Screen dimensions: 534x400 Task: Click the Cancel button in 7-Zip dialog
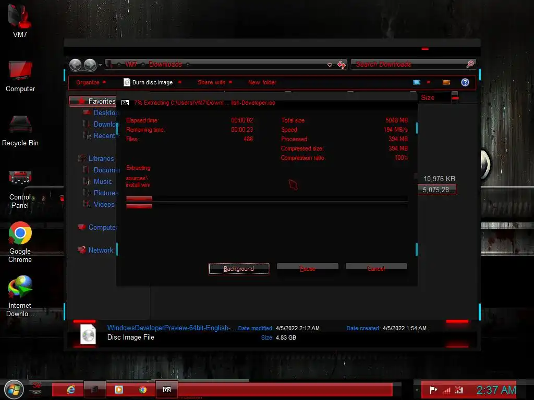[x=376, y=268]
